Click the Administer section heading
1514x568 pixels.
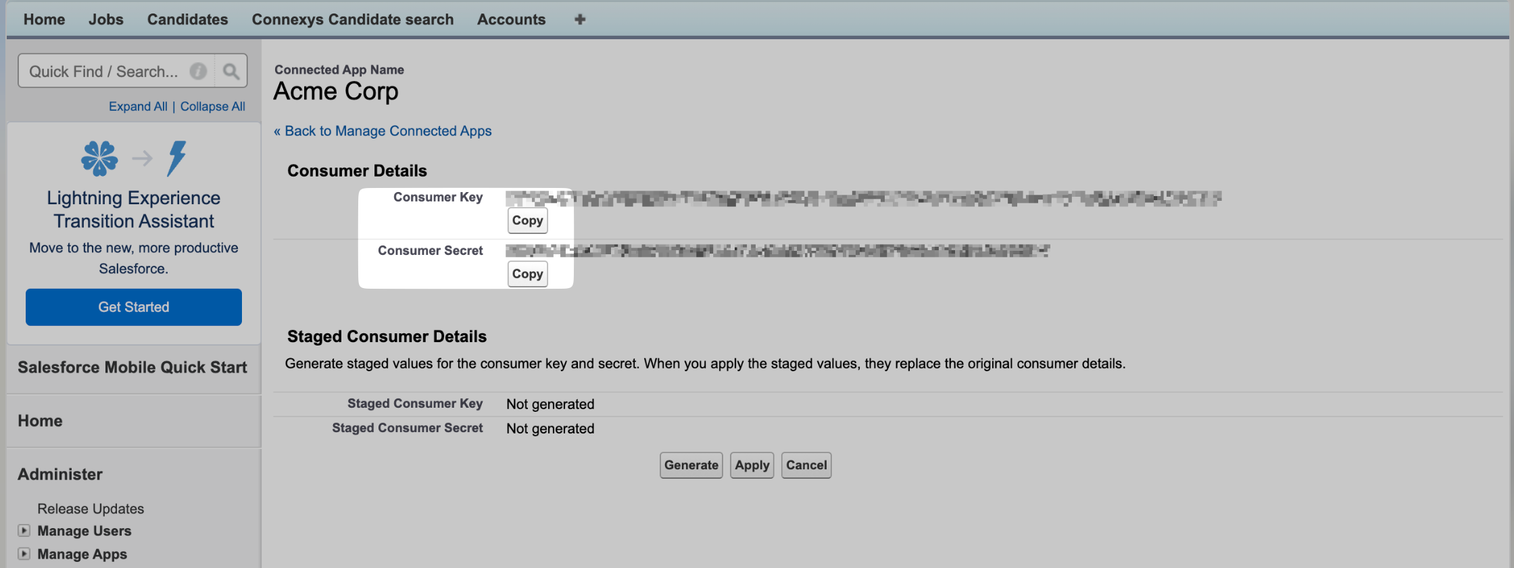(60, 474)
